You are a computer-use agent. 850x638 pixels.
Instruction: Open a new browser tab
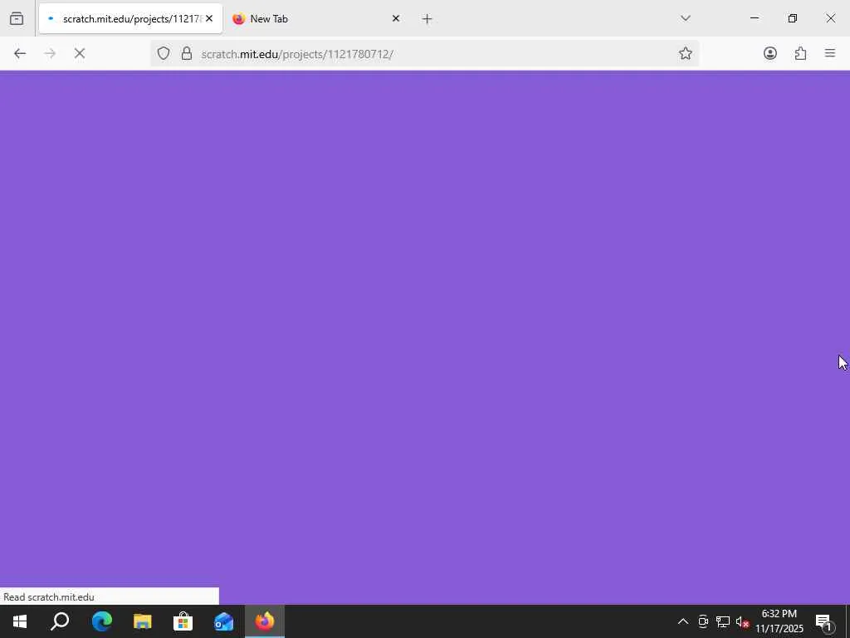pos(427,19)
